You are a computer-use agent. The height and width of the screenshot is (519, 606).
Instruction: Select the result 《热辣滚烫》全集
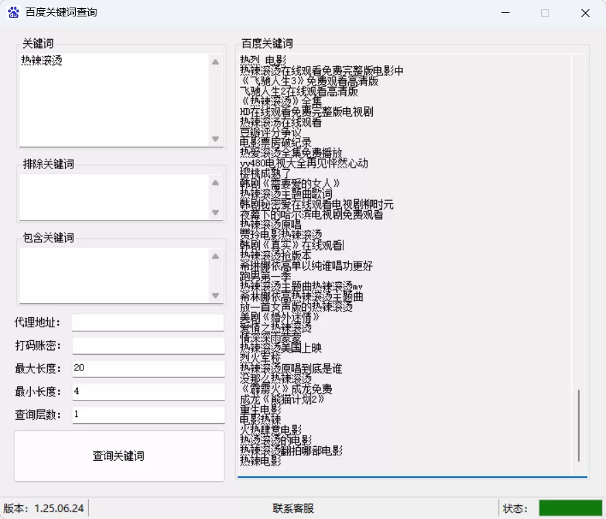point(280,101)
